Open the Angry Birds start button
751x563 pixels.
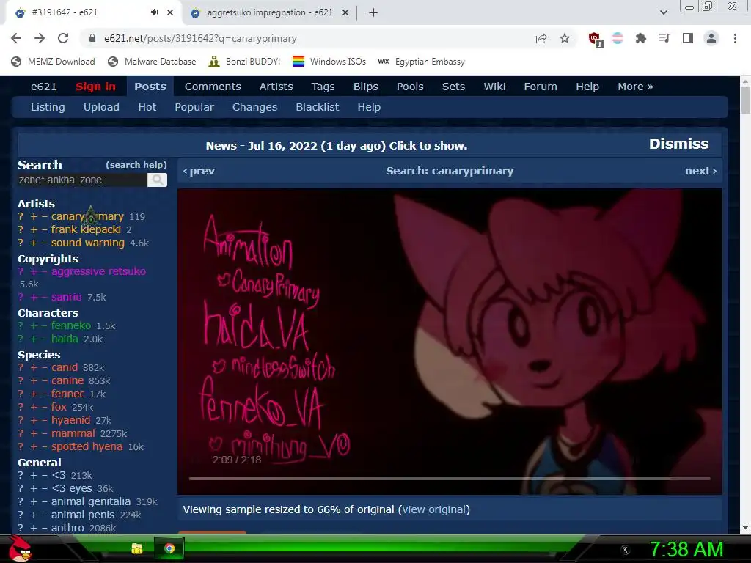click(x=19, y=548)
